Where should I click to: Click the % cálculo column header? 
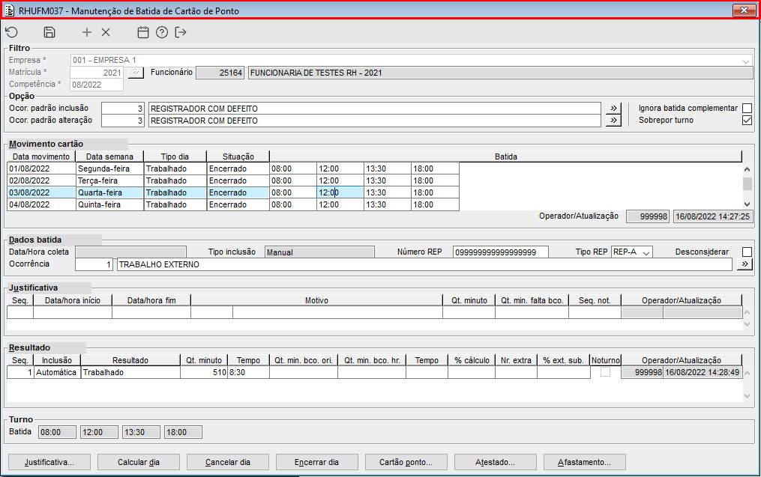point(472,360)
